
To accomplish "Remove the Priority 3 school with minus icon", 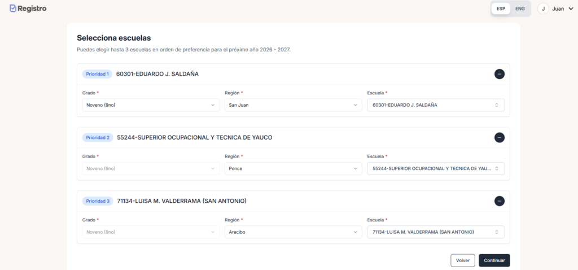I will point(499,201).
